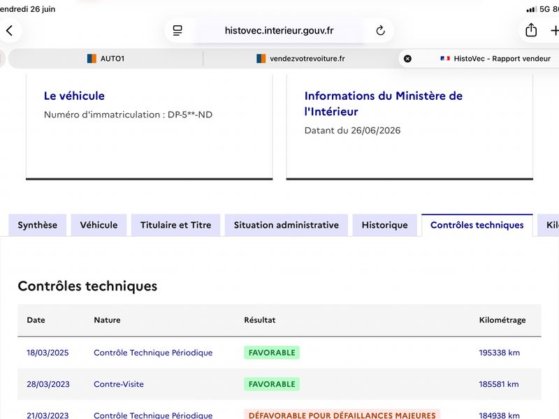Reload the page with the refresh icon
This screenshot has height=419, width=559.
point(380,31)
